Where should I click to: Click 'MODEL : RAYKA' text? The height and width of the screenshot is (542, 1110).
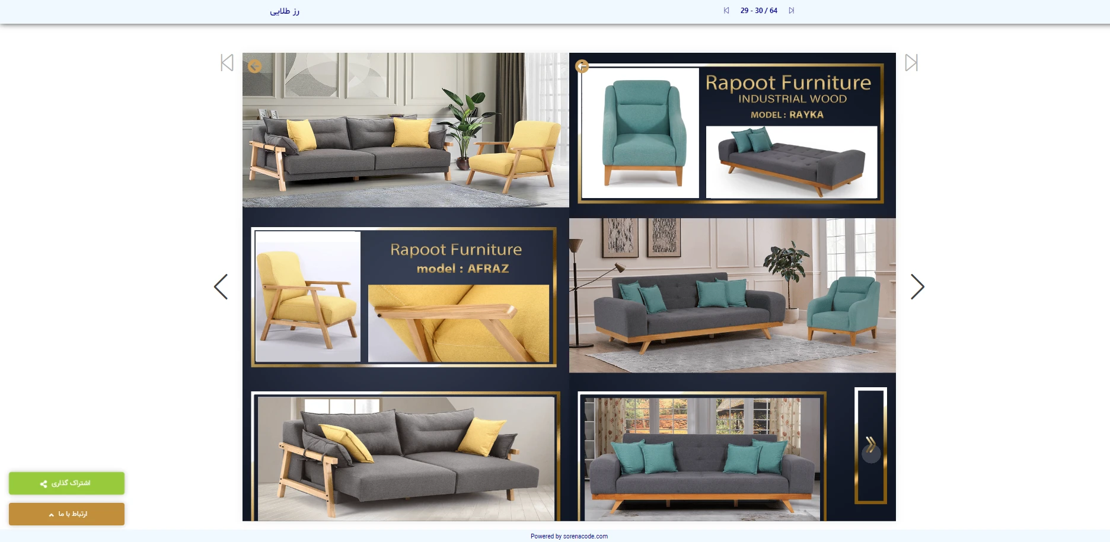coord(787,114)
